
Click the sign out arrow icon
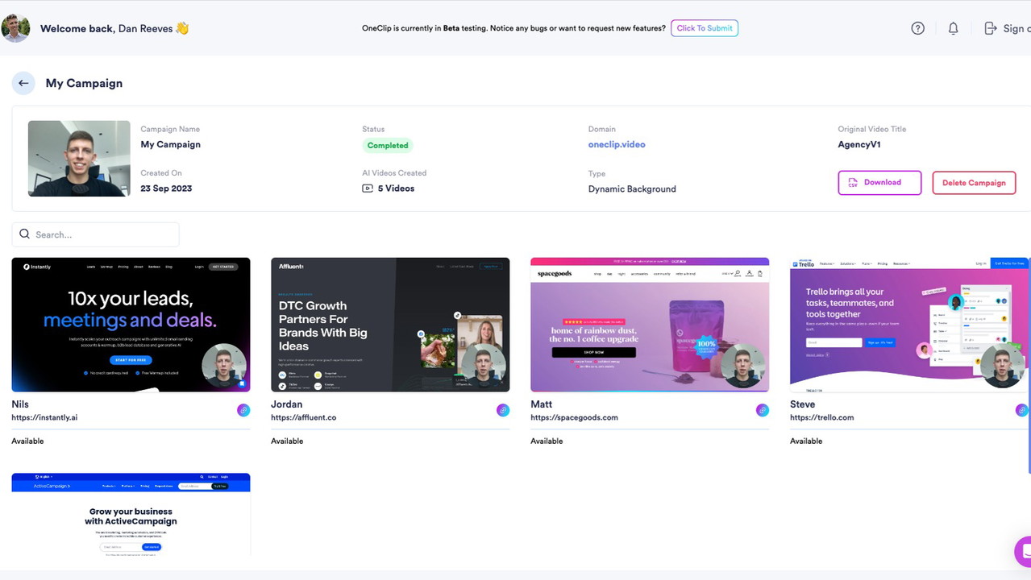[991, 28]
